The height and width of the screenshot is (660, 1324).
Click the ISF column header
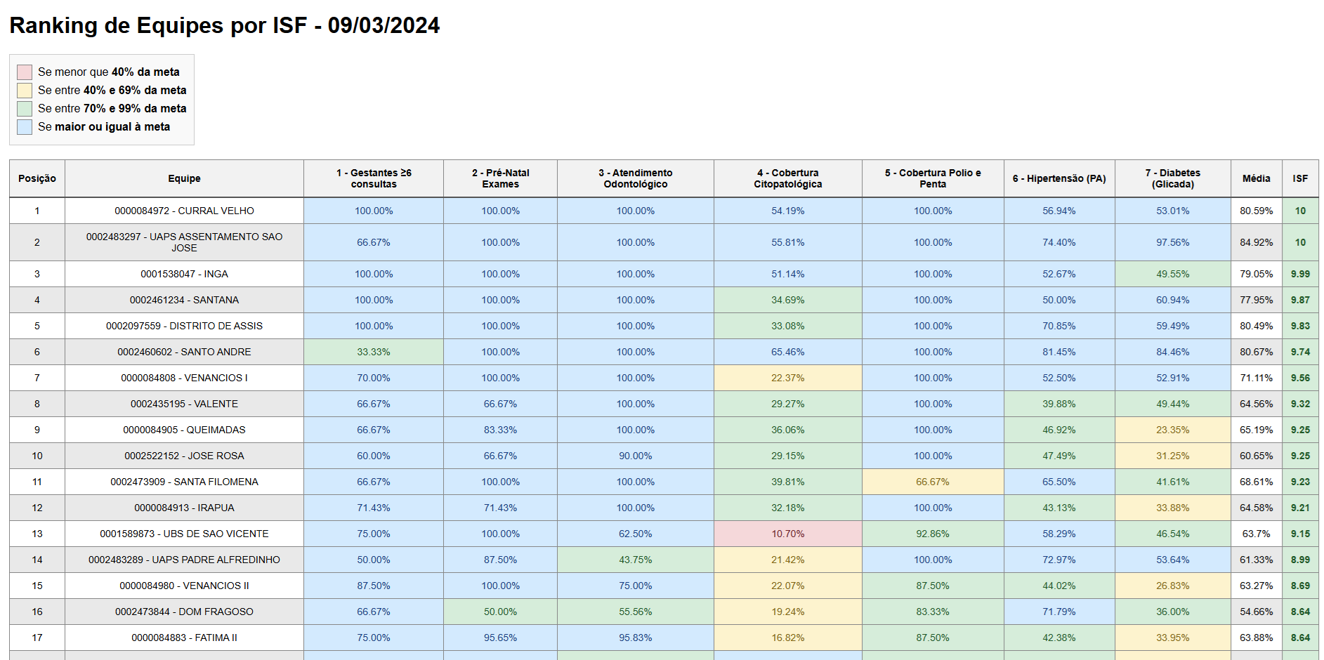pyautogui.click(x=1300, y=179)
